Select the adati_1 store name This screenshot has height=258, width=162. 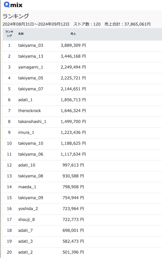pyautogui.click(x=25, y=100)
